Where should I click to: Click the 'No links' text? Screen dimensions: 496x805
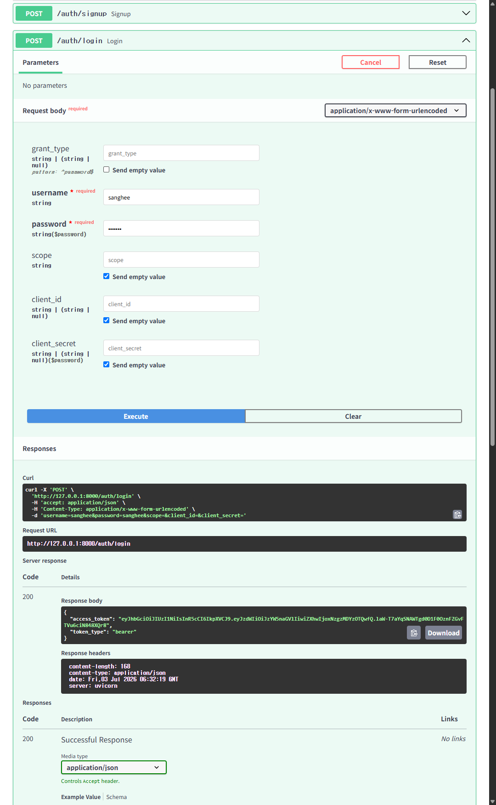(x=453, y=739)
